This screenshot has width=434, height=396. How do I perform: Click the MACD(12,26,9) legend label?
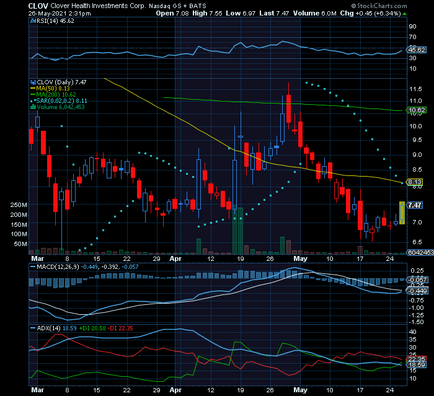click(58, 267)
